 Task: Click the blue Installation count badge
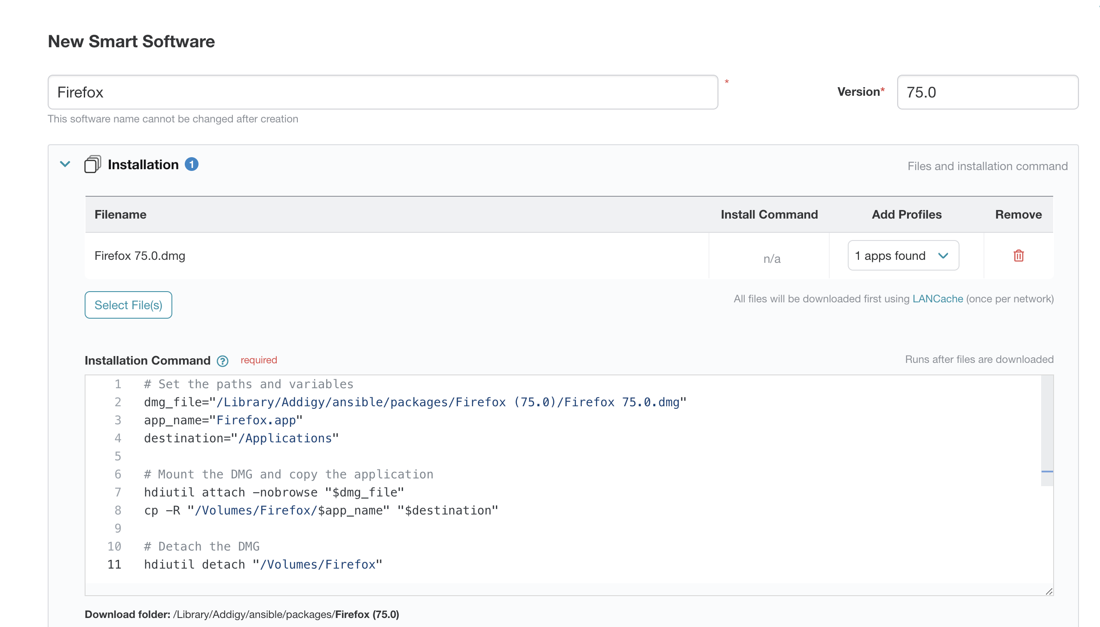click(x=192, y=164)
